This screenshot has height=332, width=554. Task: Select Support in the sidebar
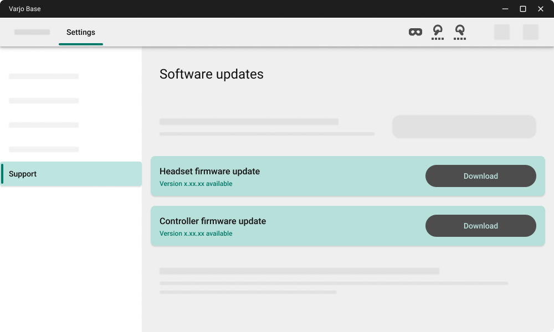[x=71, y=174]
